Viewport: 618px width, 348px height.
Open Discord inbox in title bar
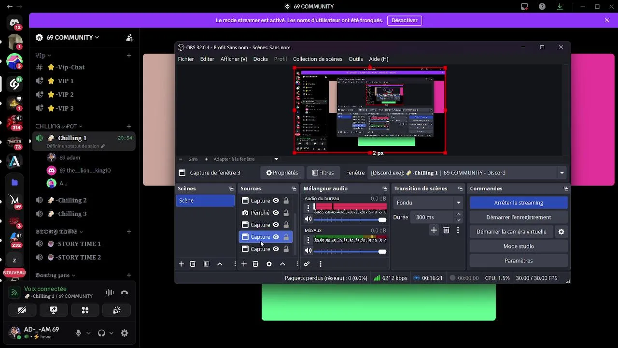pyautogui.click(x=524, y=7)
